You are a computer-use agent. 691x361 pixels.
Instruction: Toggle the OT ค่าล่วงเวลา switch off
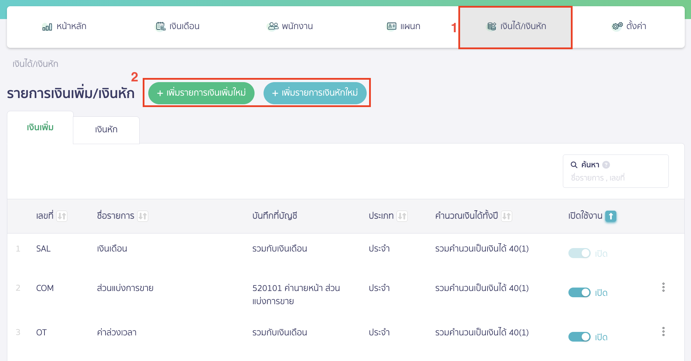578,337
